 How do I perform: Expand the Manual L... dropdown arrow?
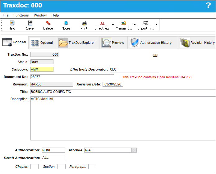(135, 25)
